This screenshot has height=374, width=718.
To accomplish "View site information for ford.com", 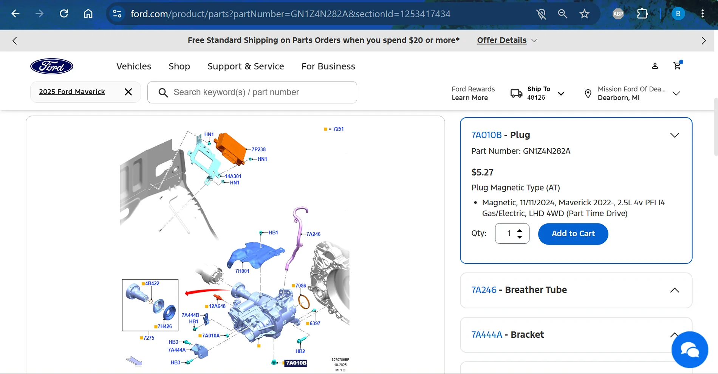I will [x=117, y=14].
